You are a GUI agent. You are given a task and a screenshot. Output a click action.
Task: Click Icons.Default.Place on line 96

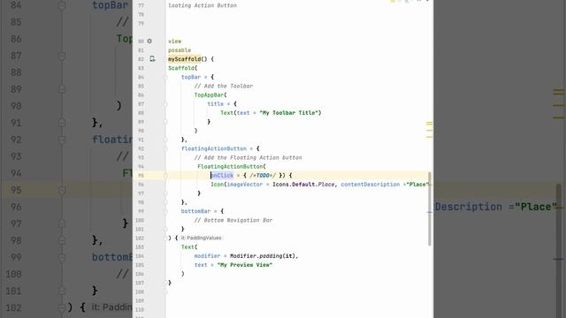[x=303, y=185]
